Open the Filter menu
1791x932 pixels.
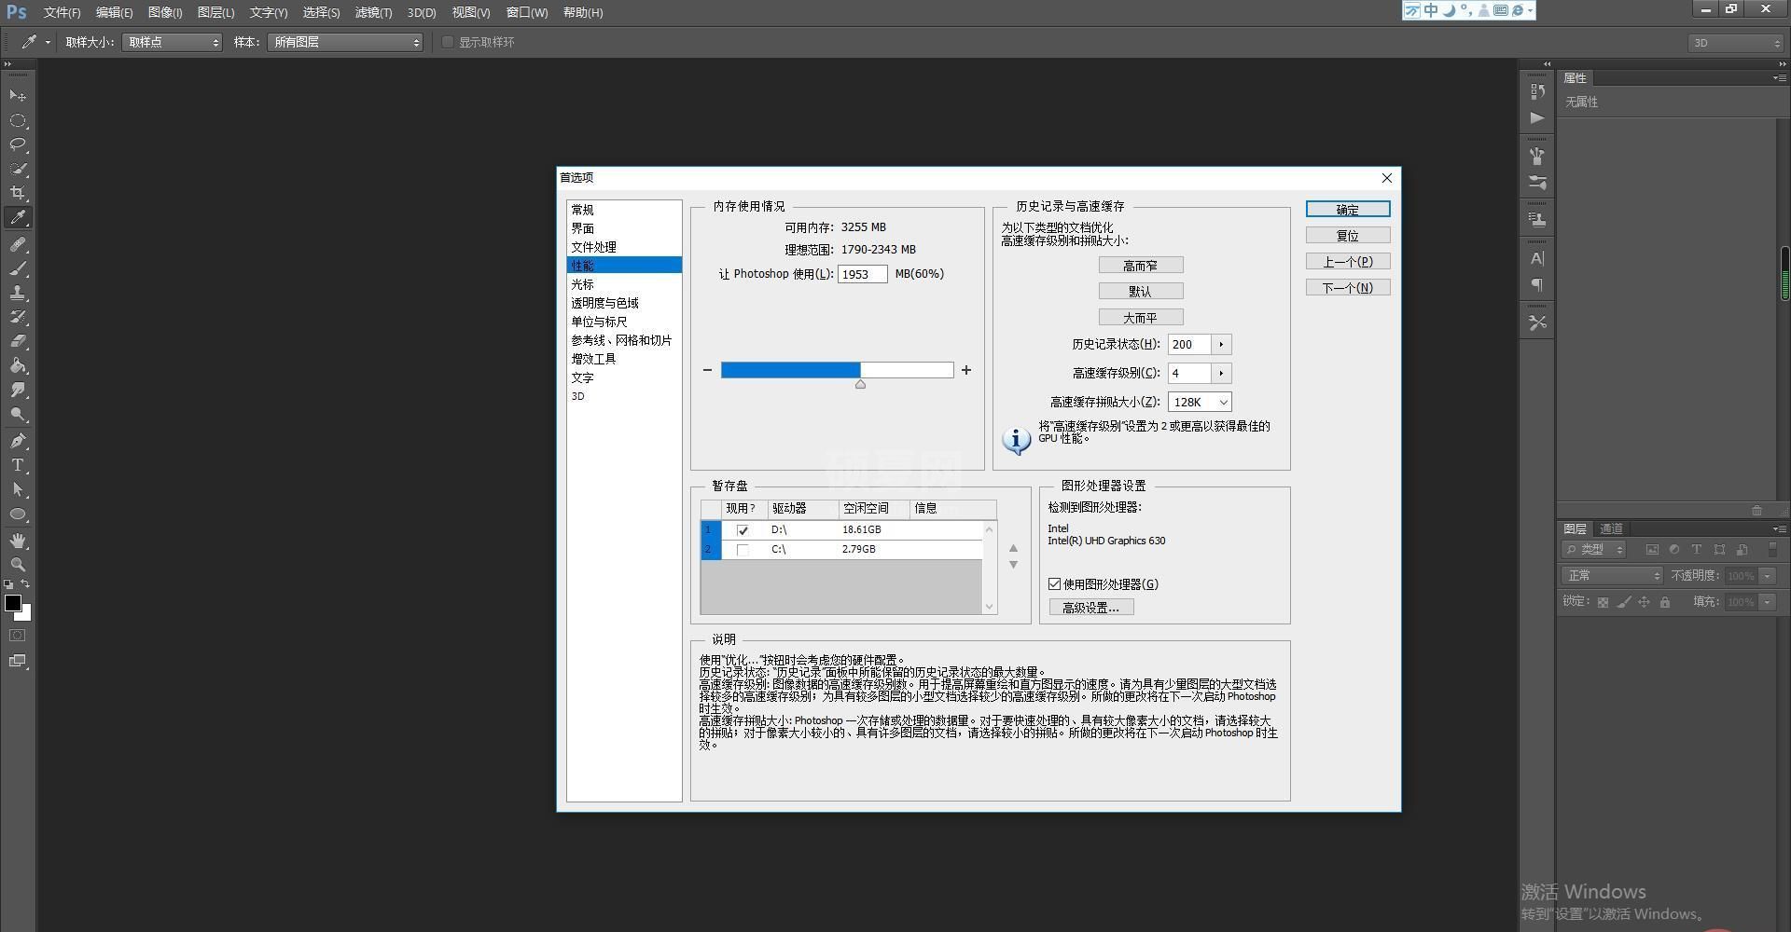click(373, 12)
